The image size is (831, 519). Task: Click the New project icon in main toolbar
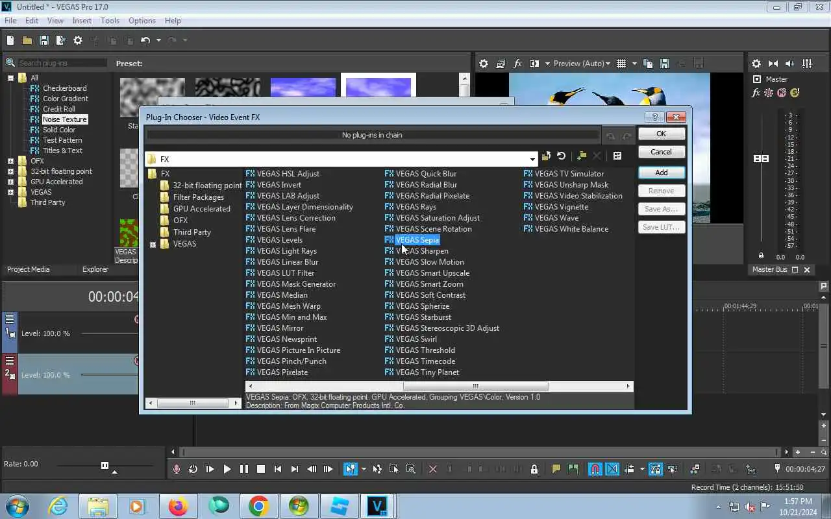(10, 40)
